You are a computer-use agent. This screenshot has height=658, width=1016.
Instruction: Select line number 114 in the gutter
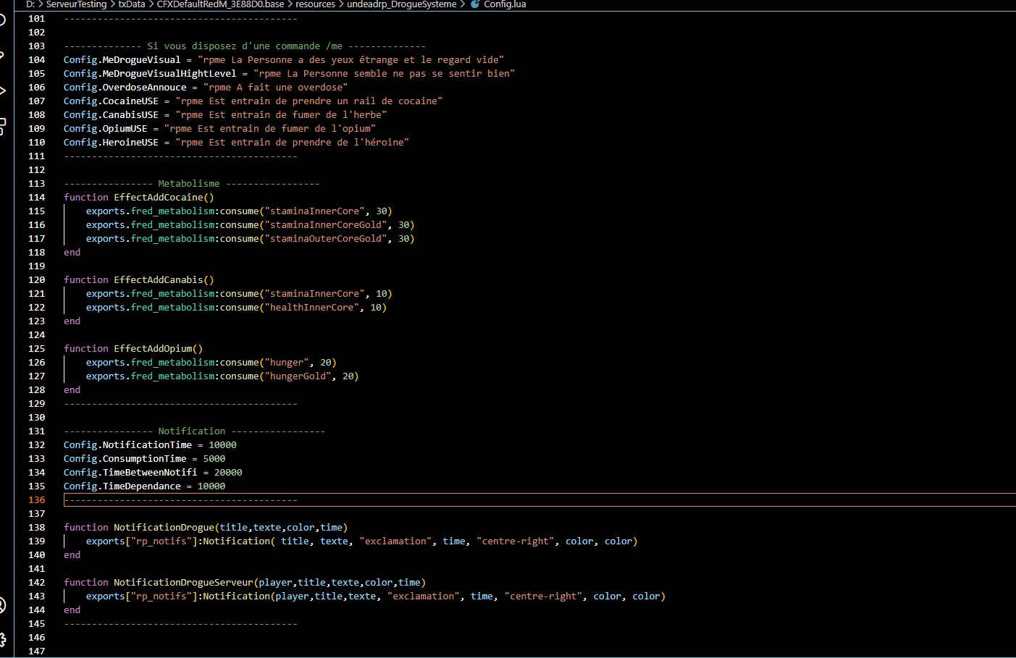(x=36, y=198)
